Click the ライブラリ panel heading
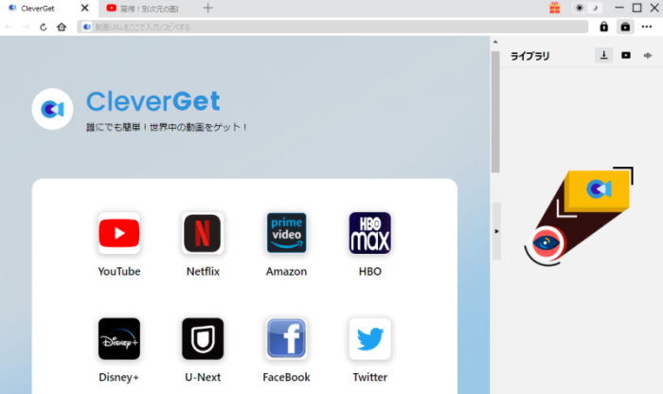 coord(529,56)
